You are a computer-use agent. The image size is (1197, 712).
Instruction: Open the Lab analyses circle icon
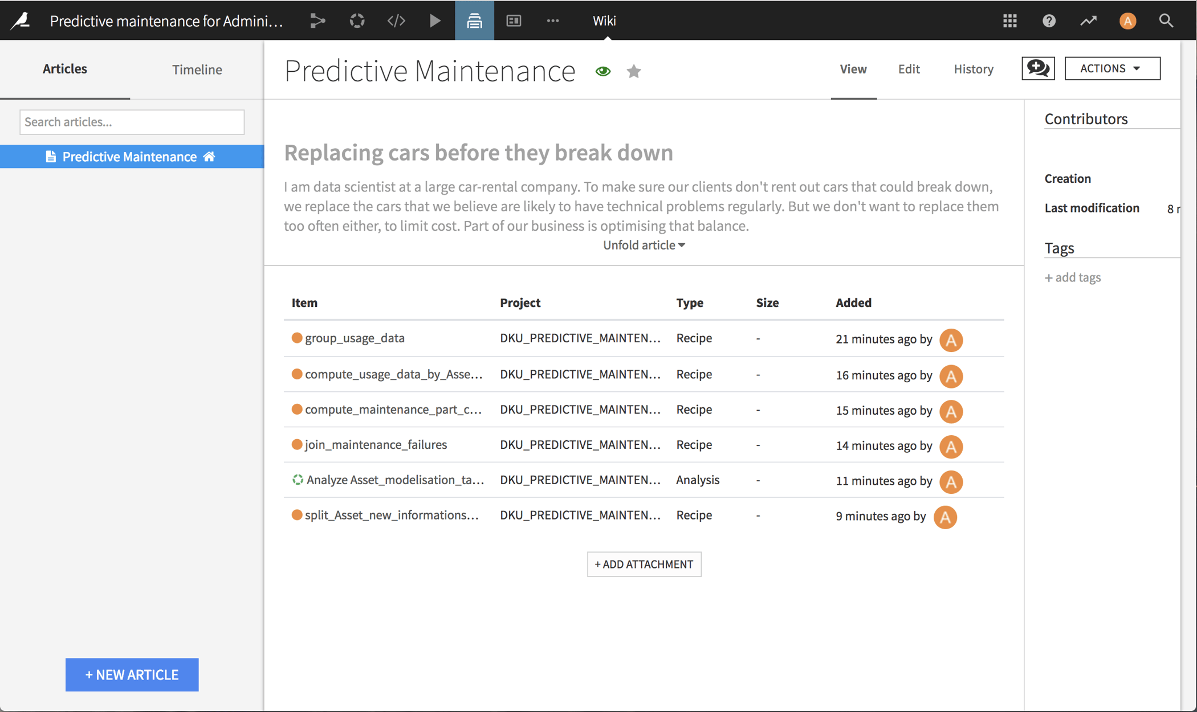pos(357,21)
